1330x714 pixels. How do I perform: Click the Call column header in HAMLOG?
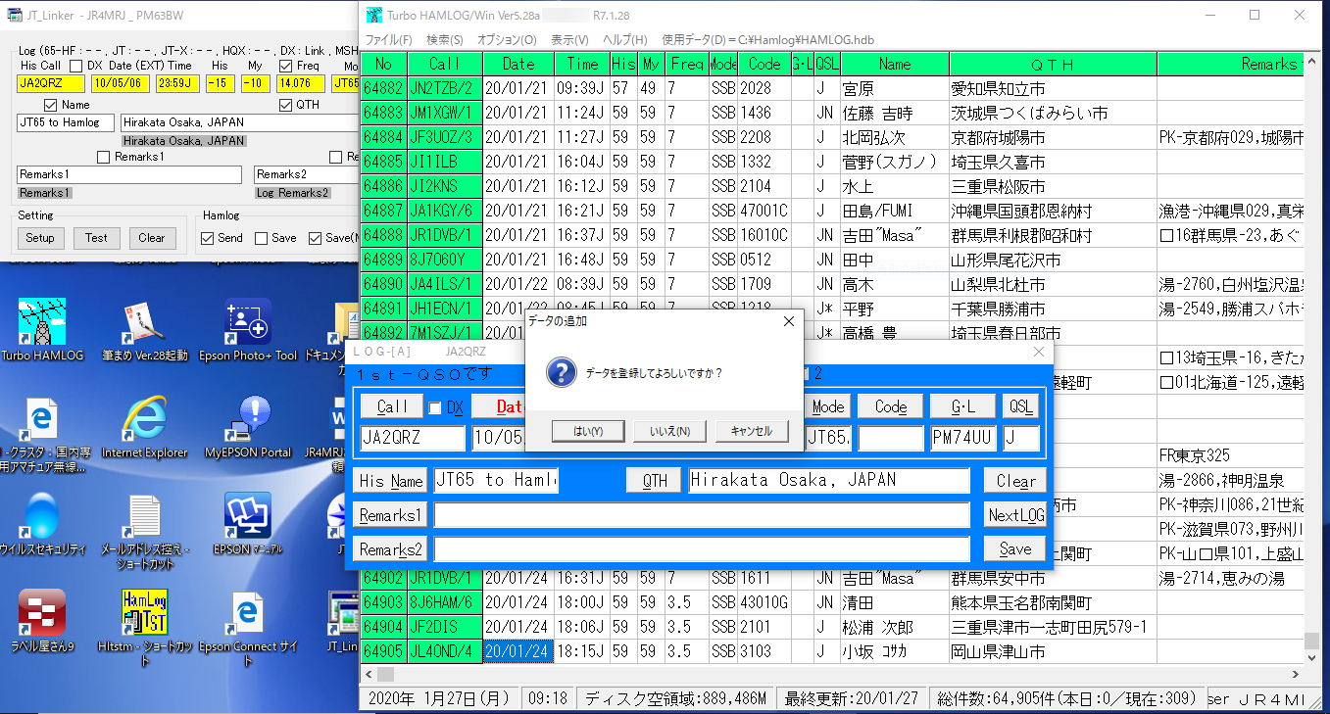point(445,64)
